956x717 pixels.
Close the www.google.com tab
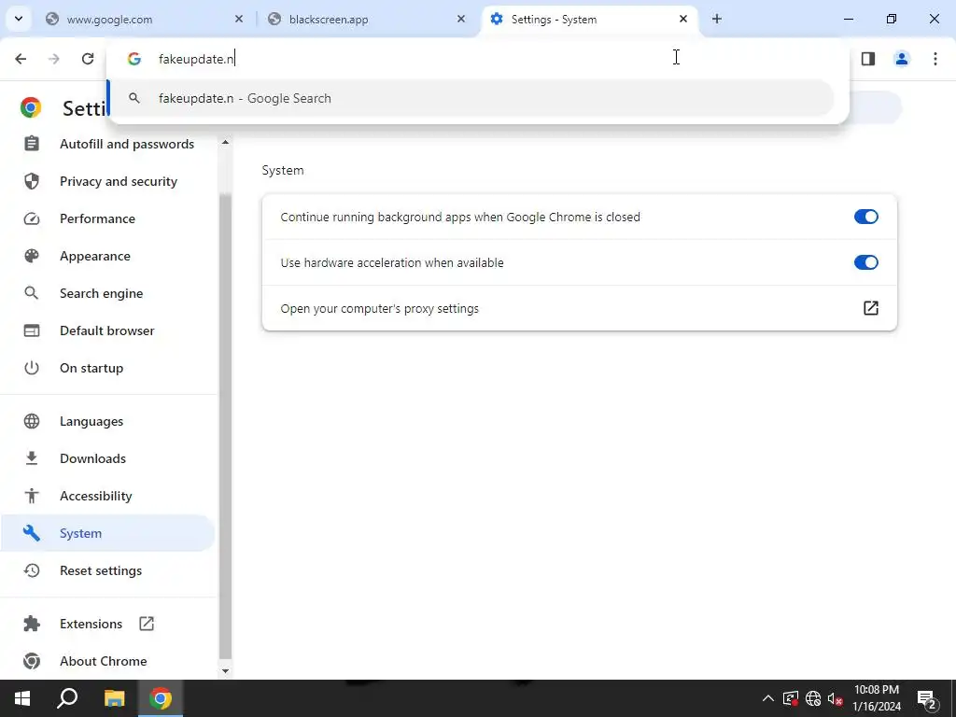click(239, 19)
